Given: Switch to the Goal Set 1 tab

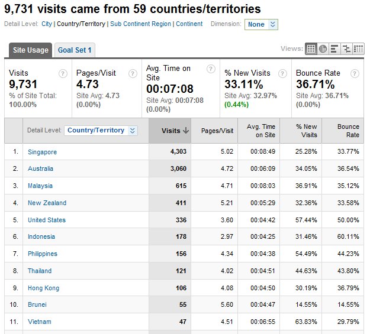Looking at the screenshot, I should click(x=74, y=50).
